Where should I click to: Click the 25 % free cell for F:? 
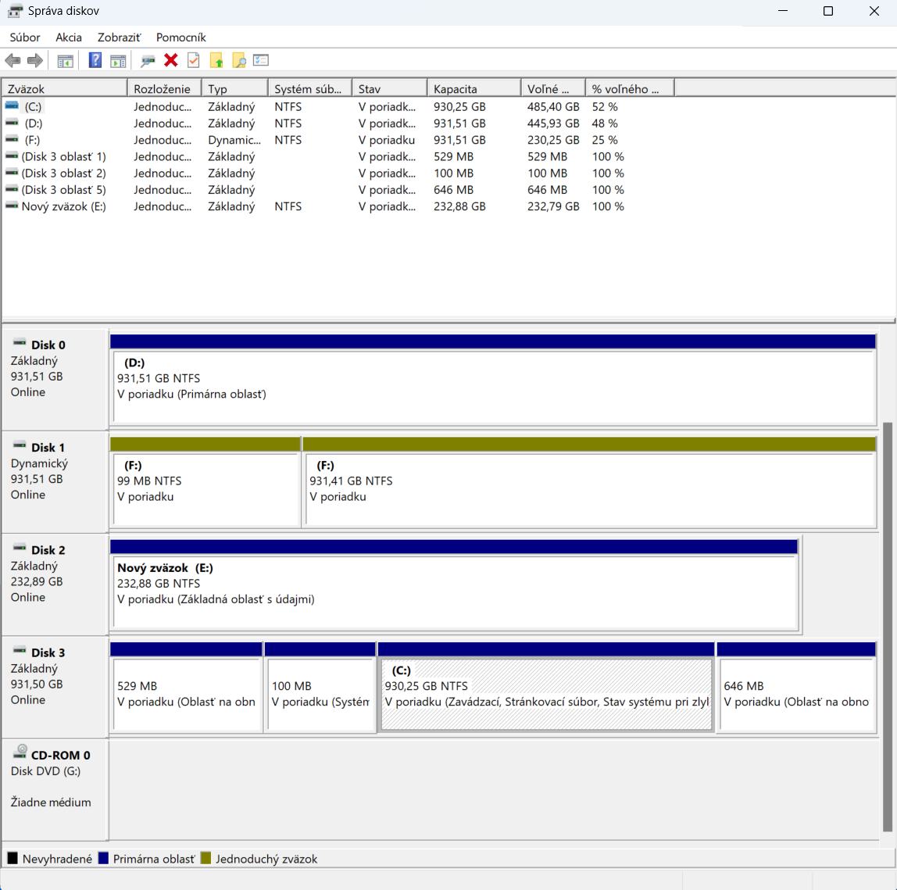(x=605, y=140)
